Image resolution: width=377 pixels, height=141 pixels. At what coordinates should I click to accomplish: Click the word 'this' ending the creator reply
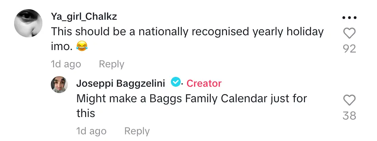pos(86,113)
